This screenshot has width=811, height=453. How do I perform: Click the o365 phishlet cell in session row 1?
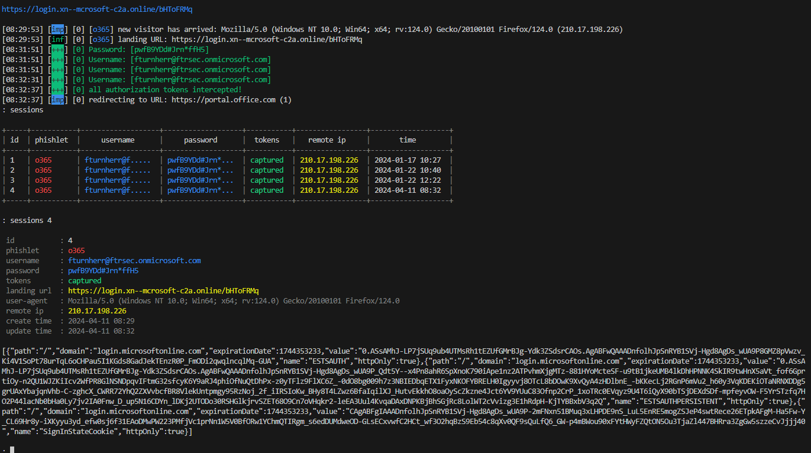pyautogui.click(x=43, y=160)
